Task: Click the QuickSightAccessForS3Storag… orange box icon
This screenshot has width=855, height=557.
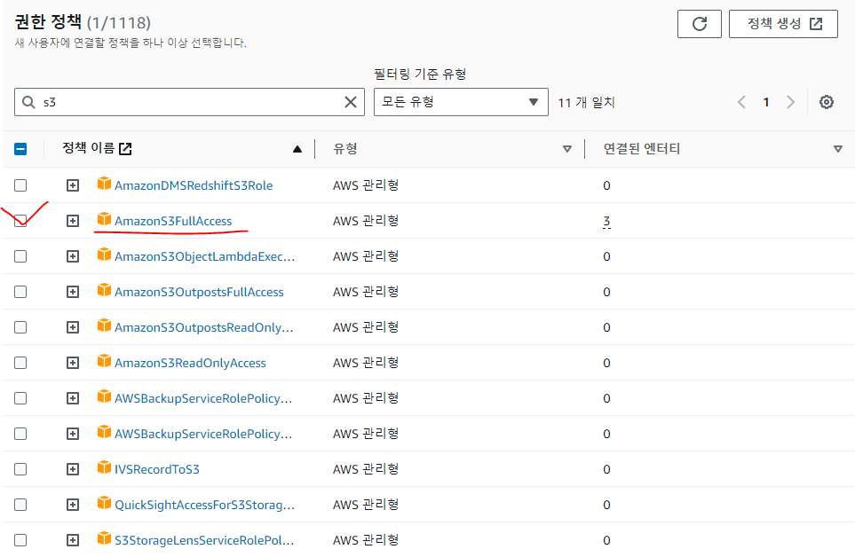Action: [104, 503]
